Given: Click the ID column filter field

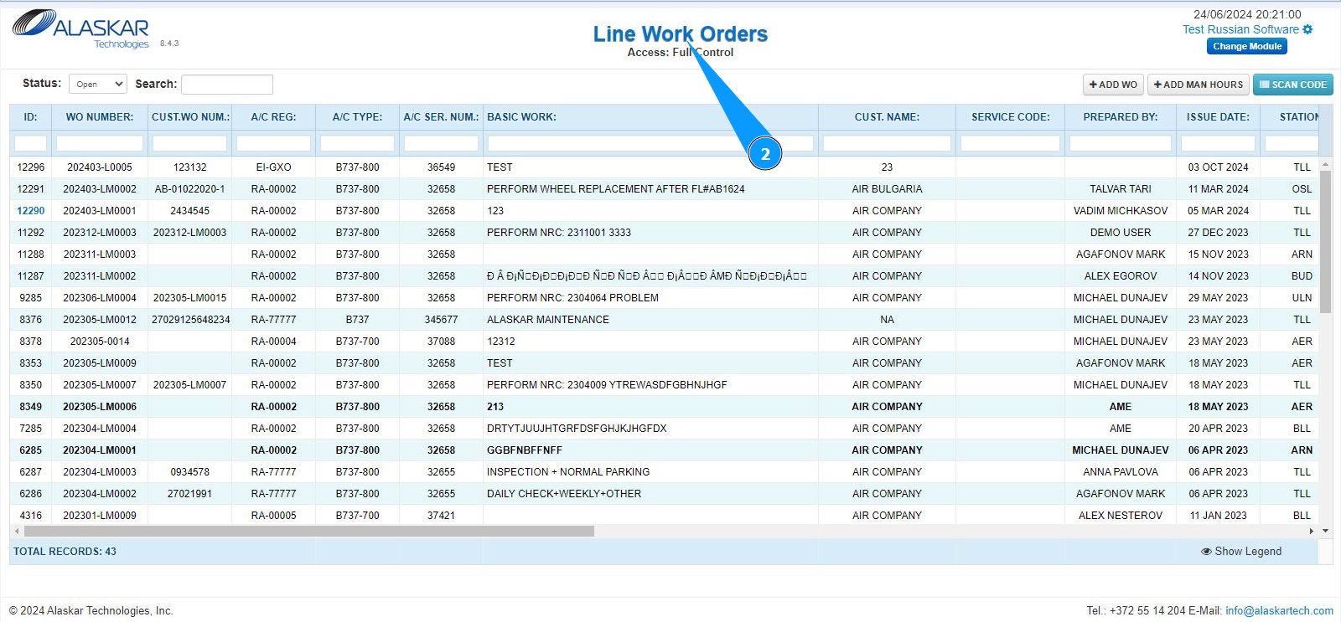Looking at the screenshot, I should tap(30, 143).
